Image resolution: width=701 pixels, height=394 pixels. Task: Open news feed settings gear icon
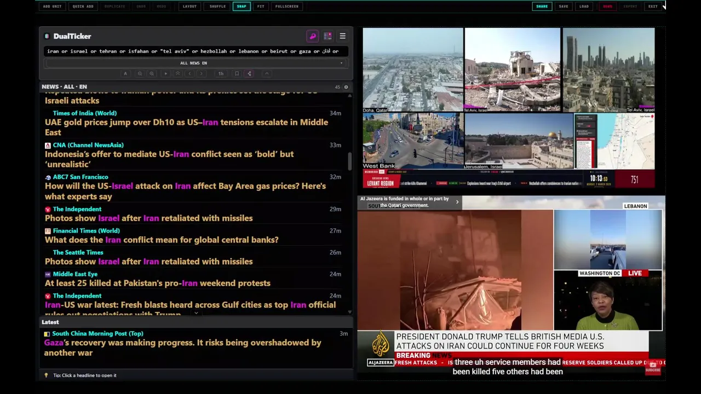tap(346, 87)
